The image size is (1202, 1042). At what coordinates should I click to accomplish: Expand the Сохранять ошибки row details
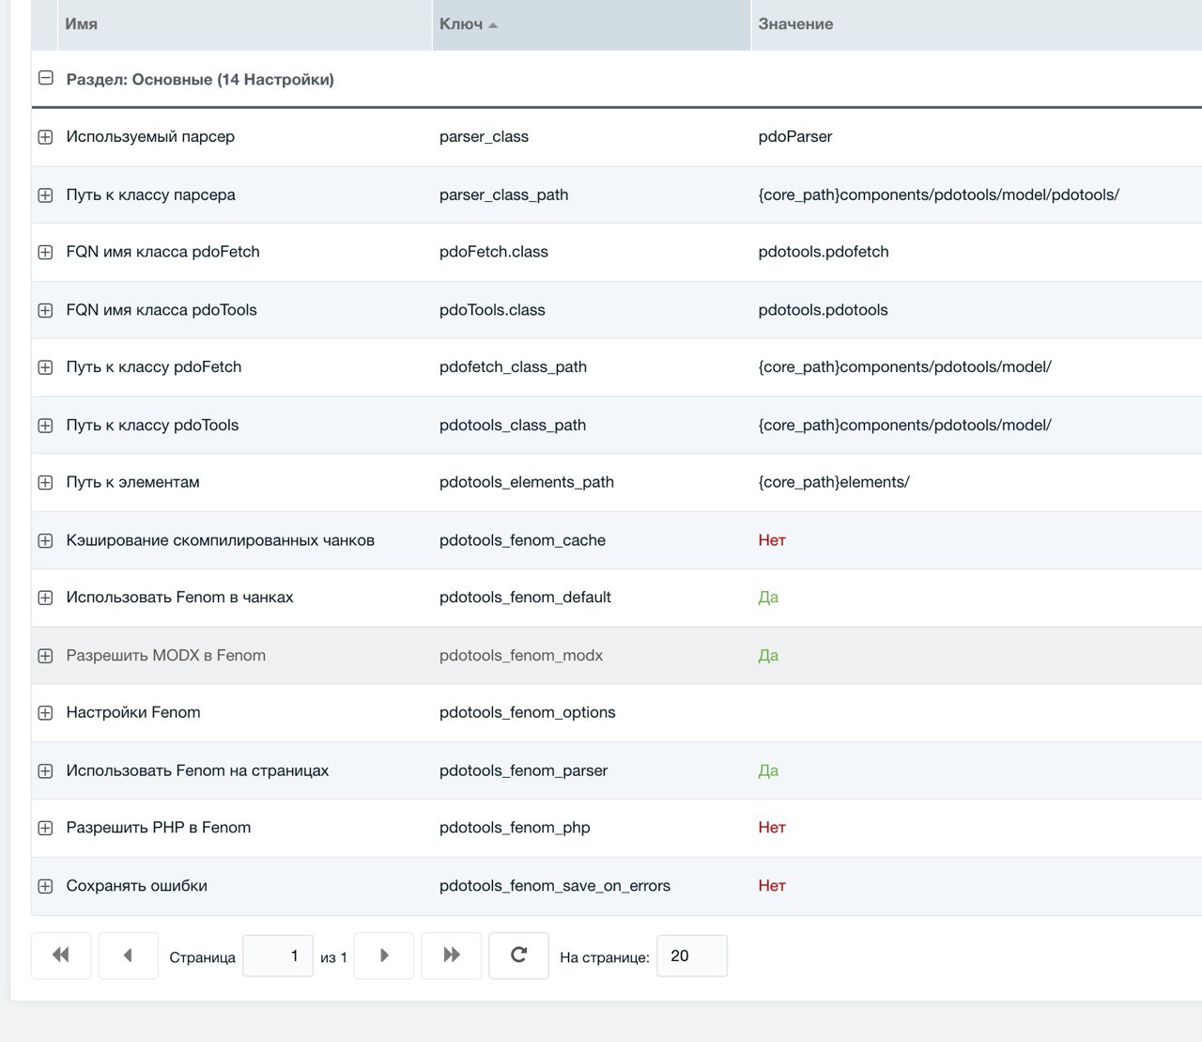[x=45, y=886]
